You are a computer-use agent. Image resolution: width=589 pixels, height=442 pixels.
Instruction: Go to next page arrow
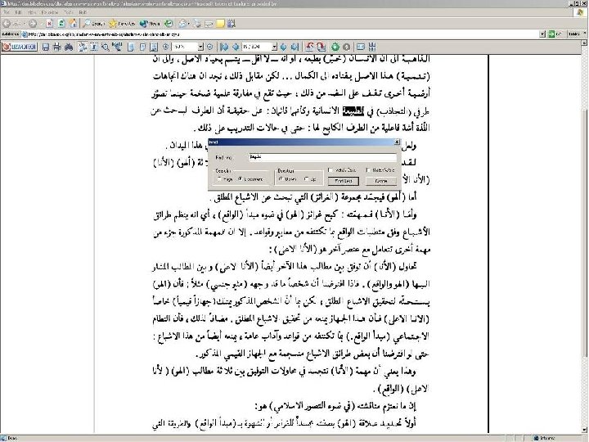284,47
